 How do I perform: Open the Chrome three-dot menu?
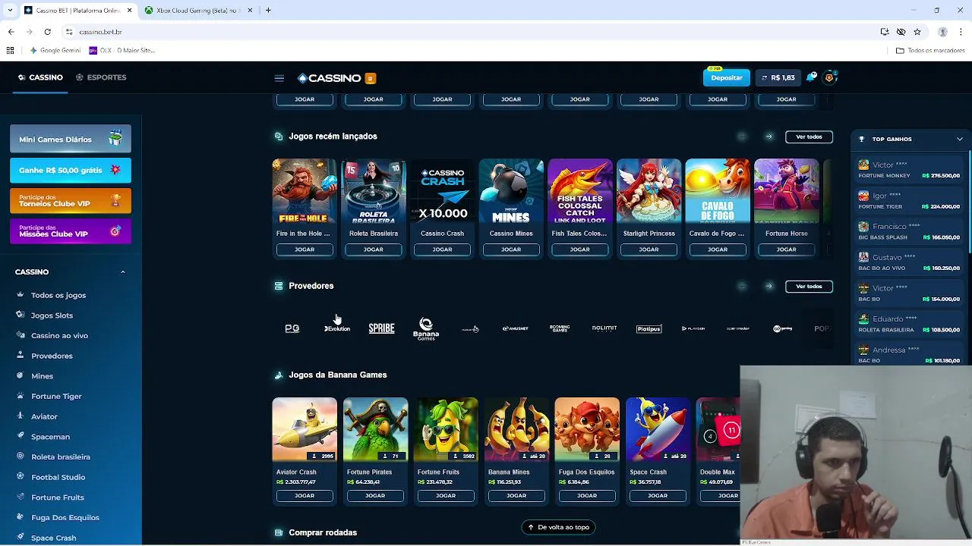pyautogui.click(x=961, y=32)
